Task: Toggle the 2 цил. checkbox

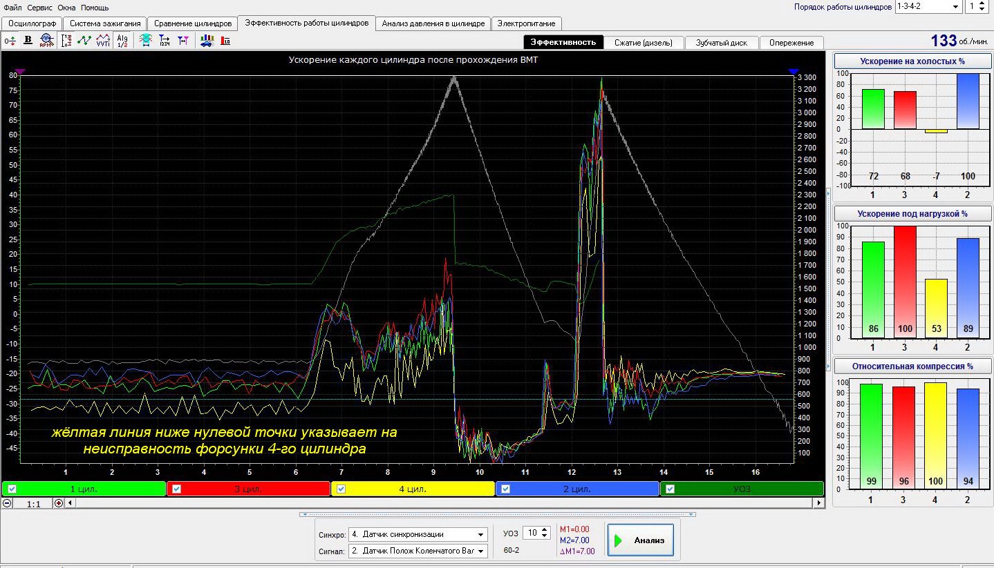Action: [x=506, y=489]
